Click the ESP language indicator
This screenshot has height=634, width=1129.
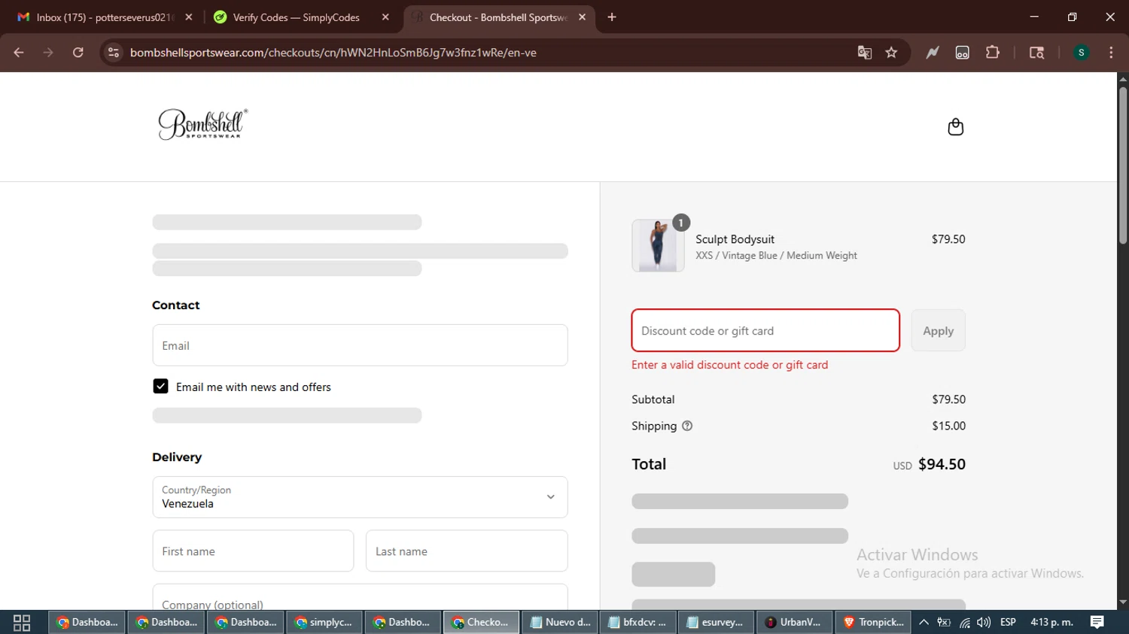click(1008, 623)
